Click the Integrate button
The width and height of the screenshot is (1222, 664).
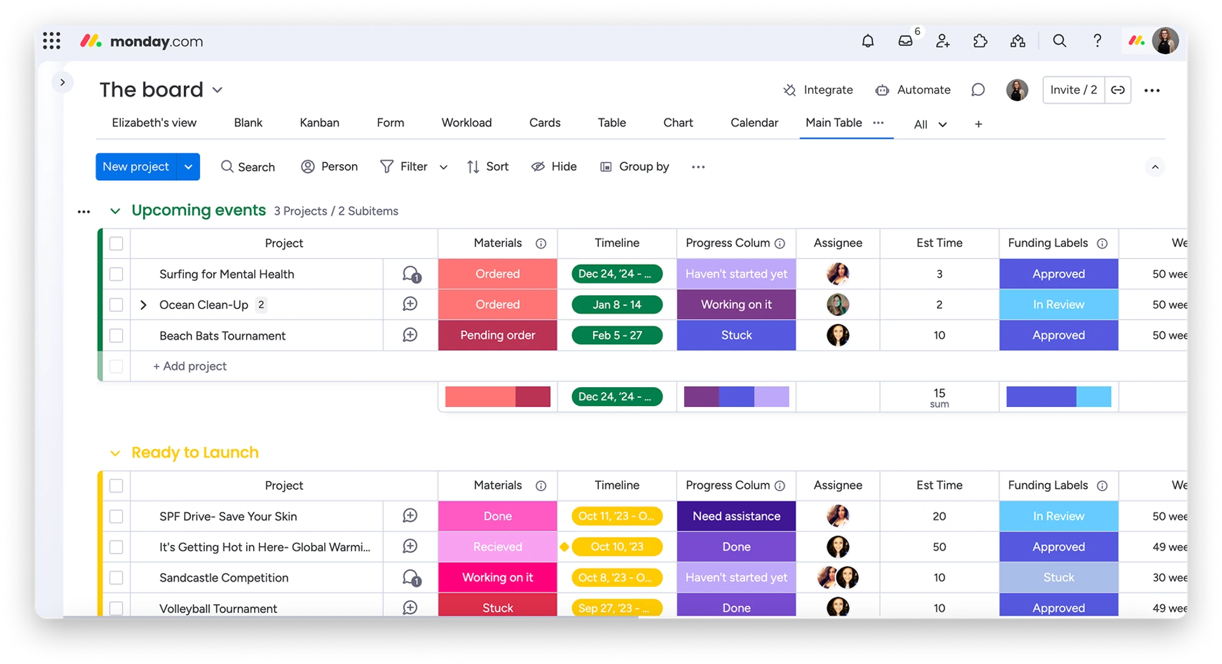coord(818,90)
